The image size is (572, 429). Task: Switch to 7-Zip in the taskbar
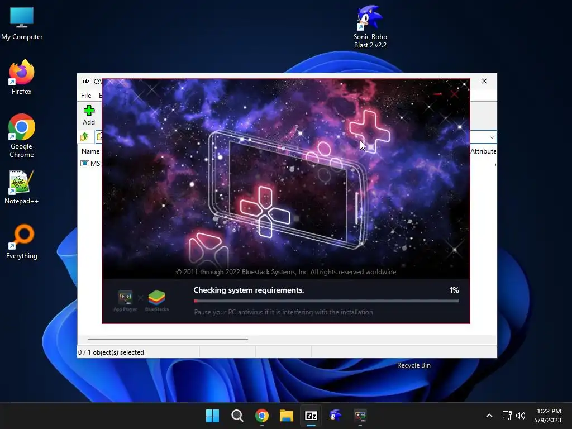(x=311, y=416)
